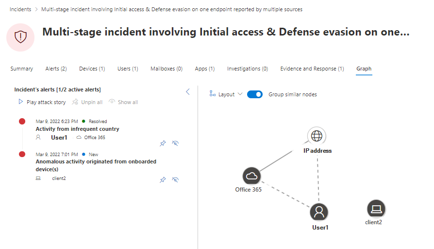
Task: Click the device icon beside client2 in alert
Action: pyautogui.click(x=38, y=178)
